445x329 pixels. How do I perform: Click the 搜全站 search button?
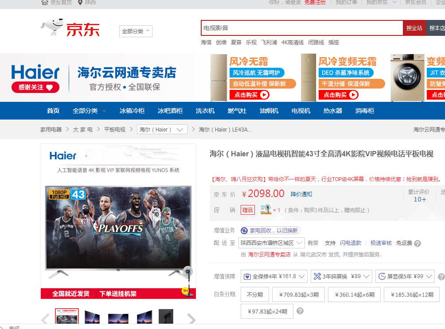pyautogui.click(x=414, y=28)
